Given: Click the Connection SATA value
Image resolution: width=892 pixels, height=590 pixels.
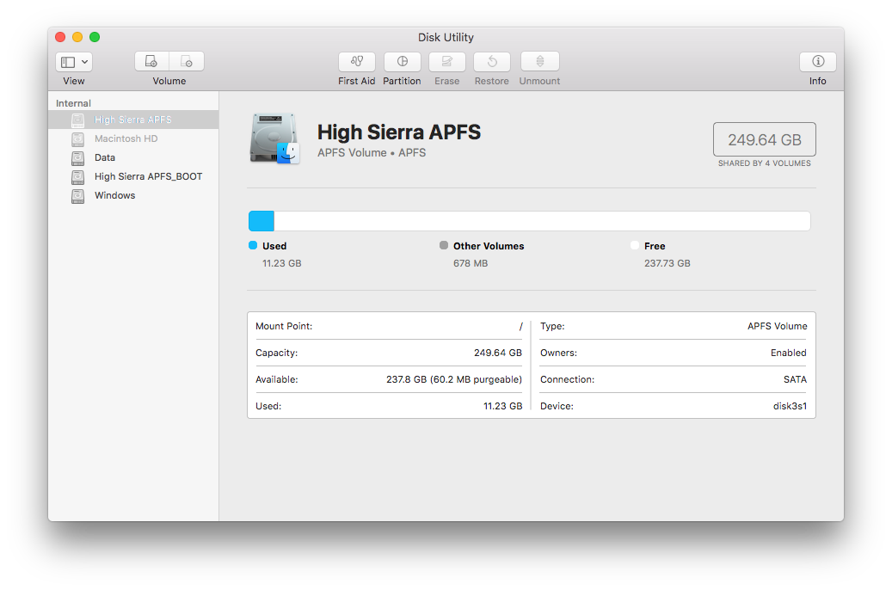Looking at the screenshot, I should (x=795, y=379).
